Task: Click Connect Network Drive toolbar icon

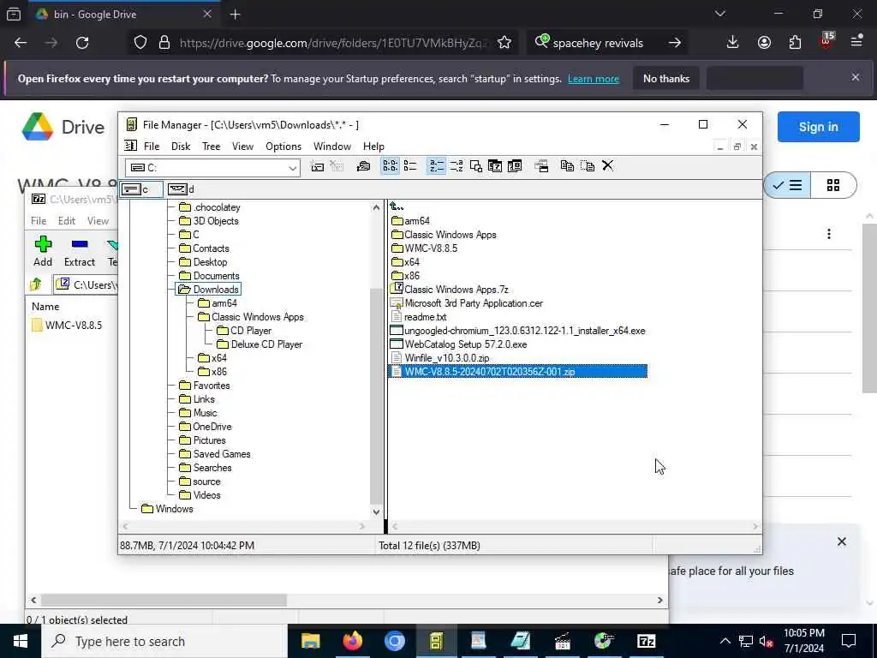Action: point(317,166)
